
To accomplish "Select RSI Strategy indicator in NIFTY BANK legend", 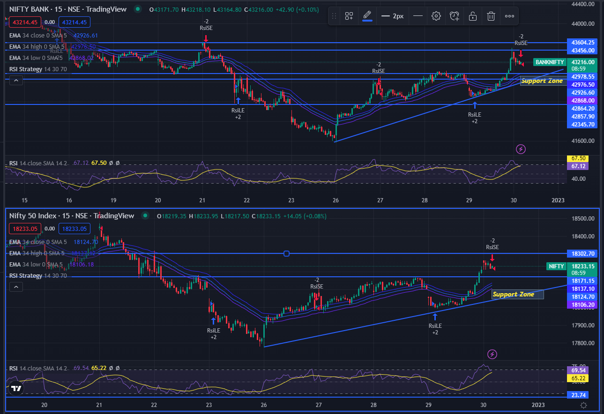I will pyautogui.click(x=38, y=69).
